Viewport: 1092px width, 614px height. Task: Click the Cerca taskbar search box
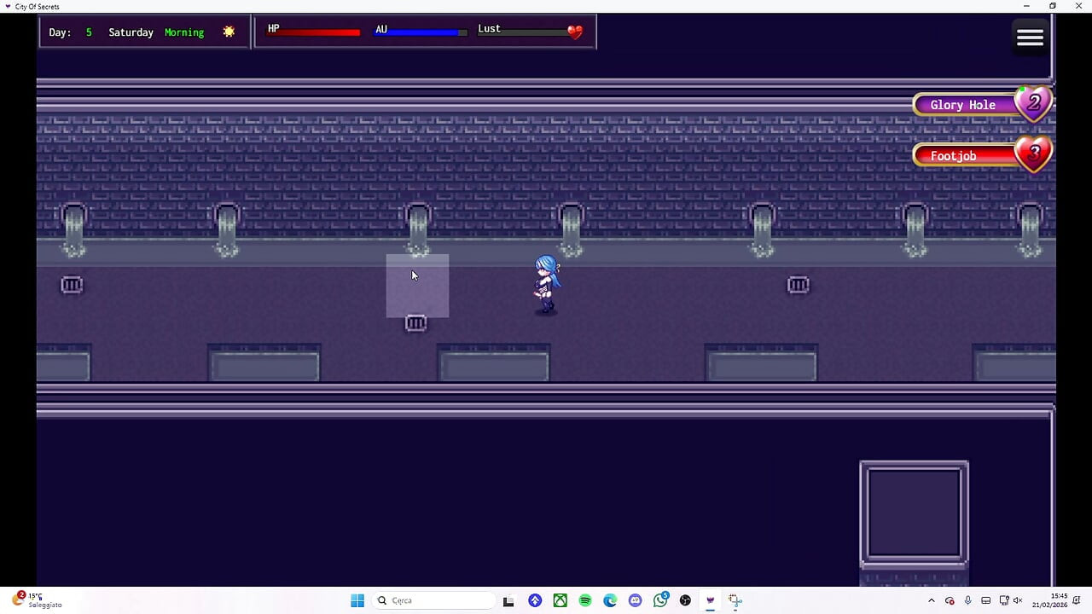[433, 600]
